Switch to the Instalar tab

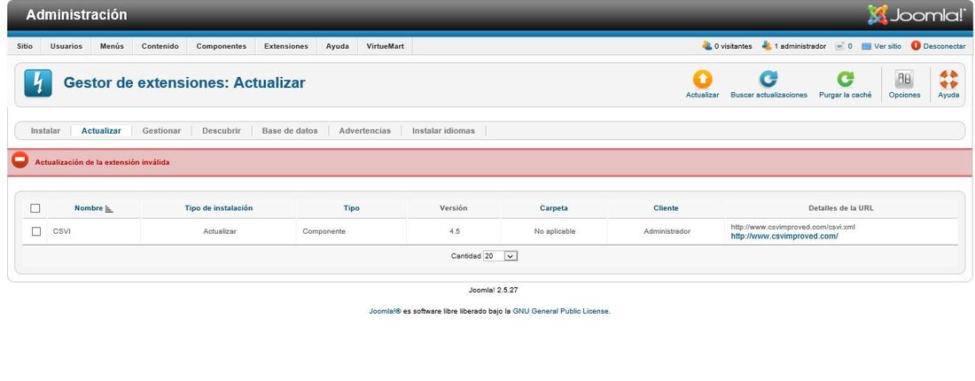coord(45,130)
